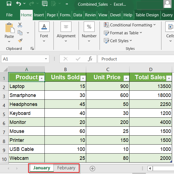Click the next sheet navigation arrow

(17, 169)
